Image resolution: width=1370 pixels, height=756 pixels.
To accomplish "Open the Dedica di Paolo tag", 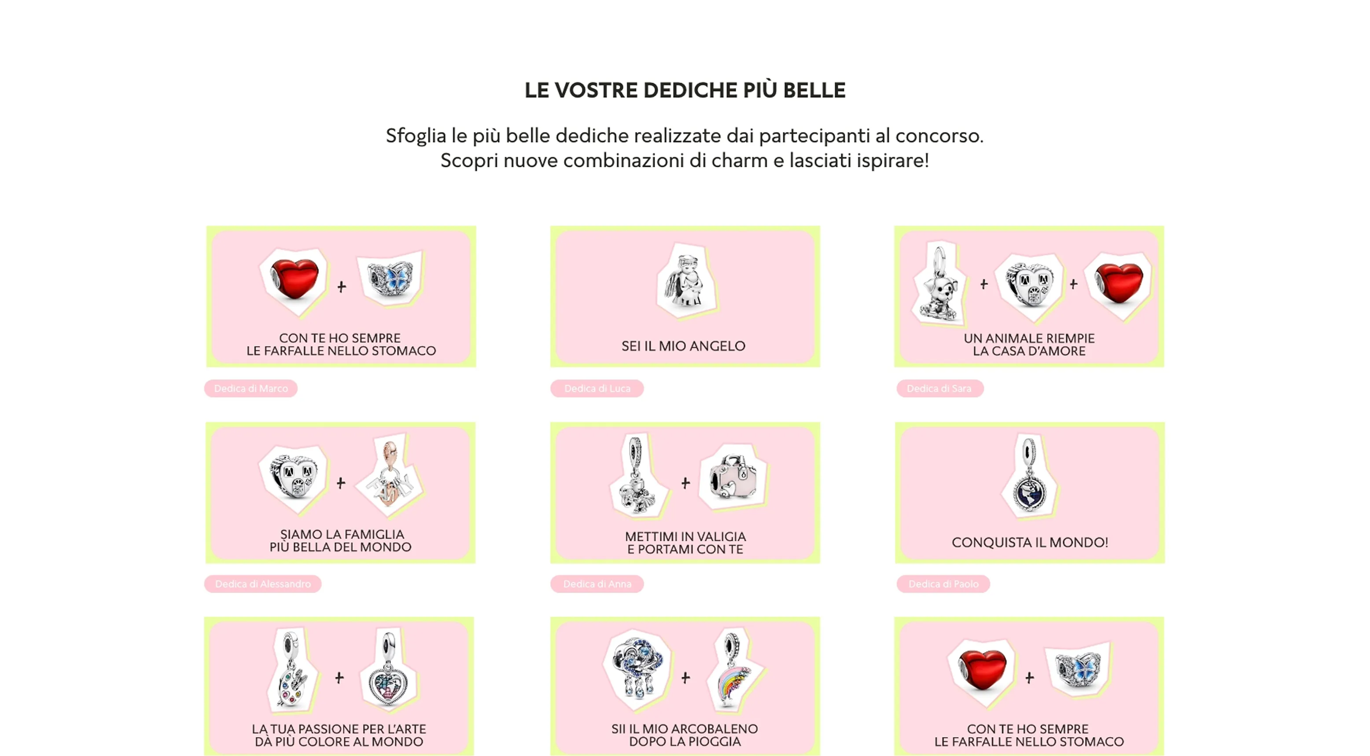I will 943,584.
